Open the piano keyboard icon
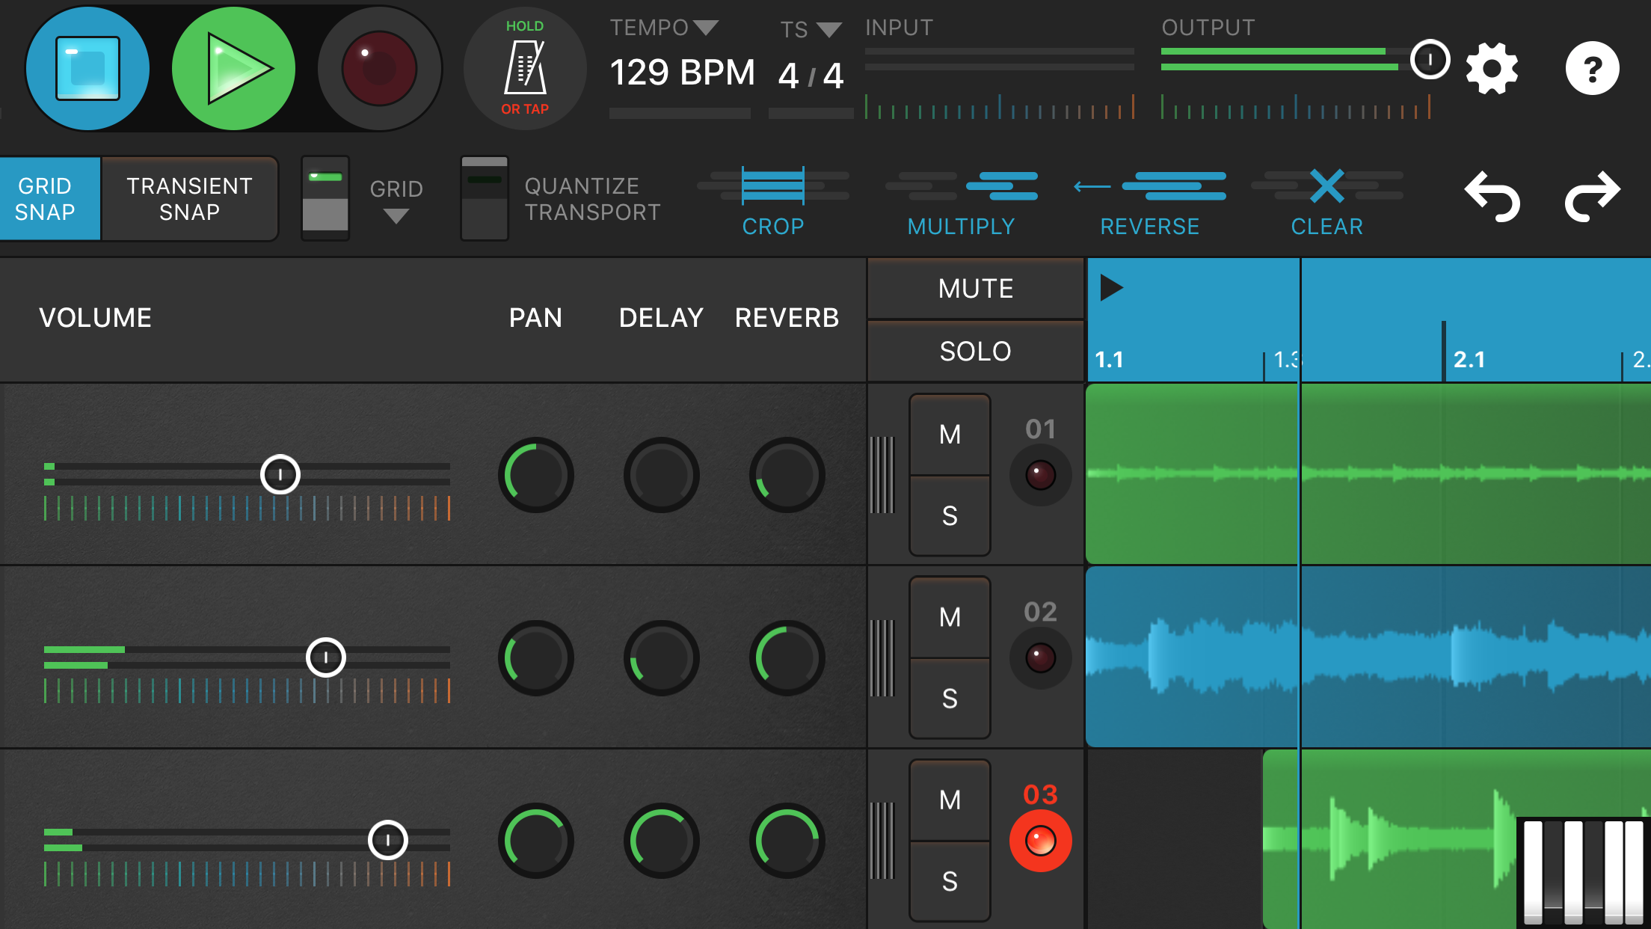The width and height of the screenshot is (1651, 929). (1583, 871)
